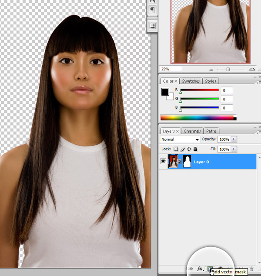The width and height of the screenshot is (261, 276).
Task: Delete layer using the trash icon
Action: click(252, 269)
